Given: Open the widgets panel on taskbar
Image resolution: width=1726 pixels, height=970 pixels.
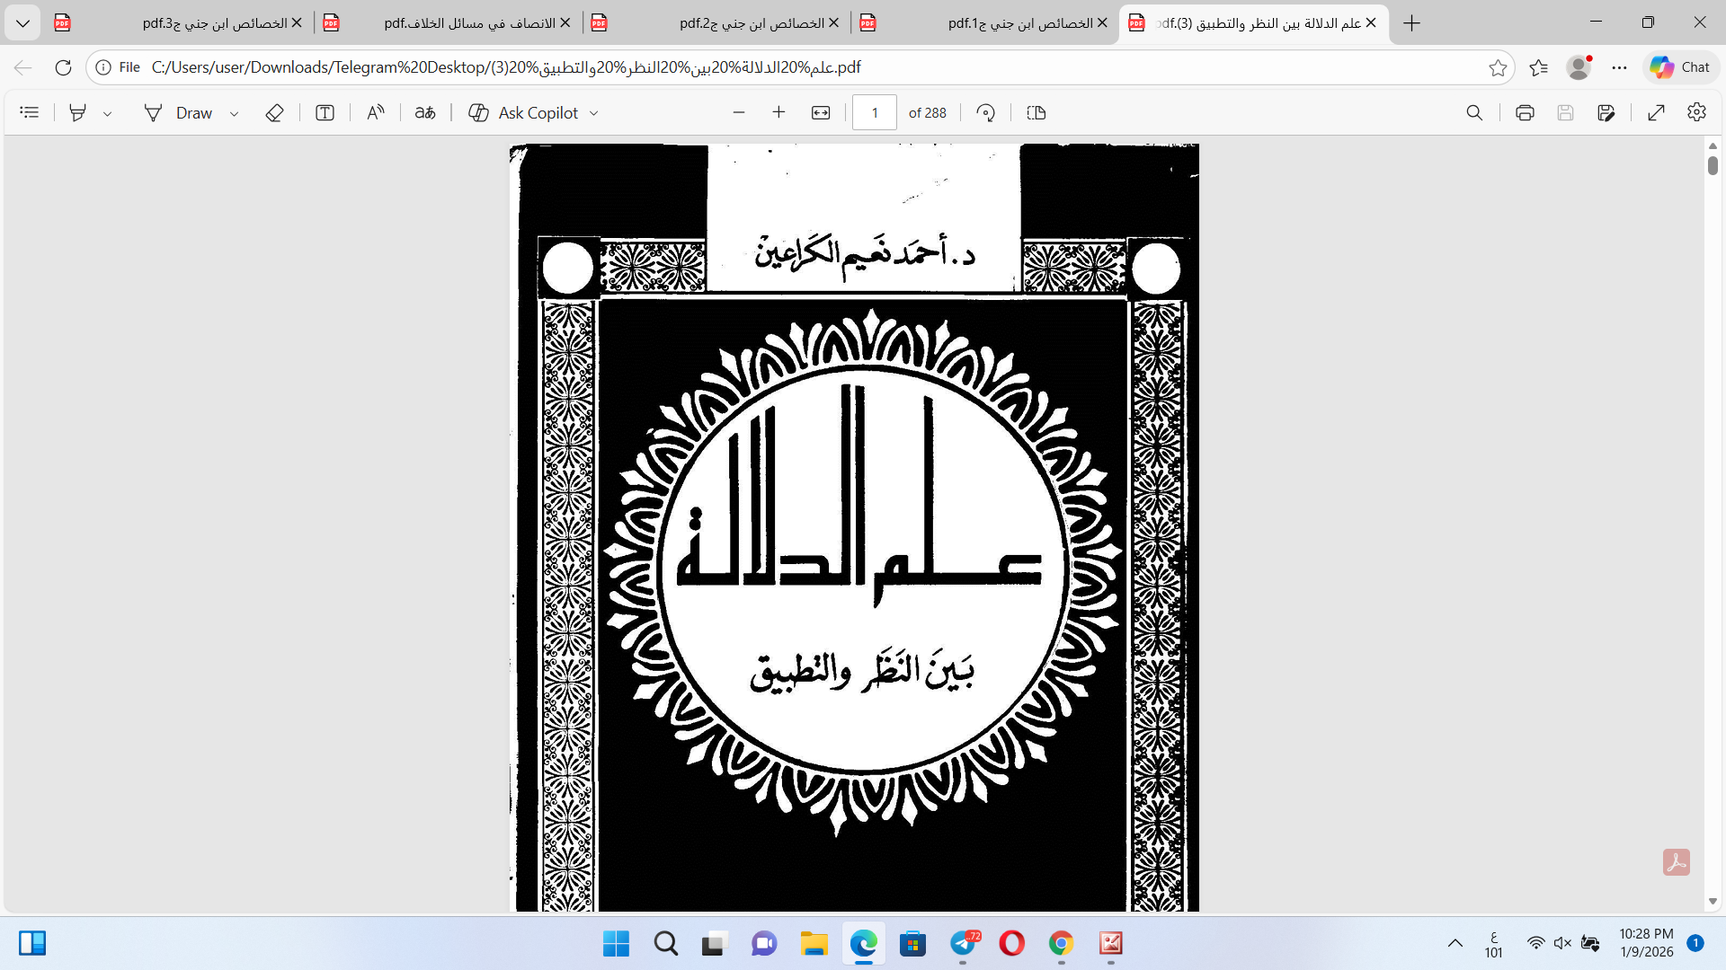Looking at the screenshot, I should [x=32, y=943].
